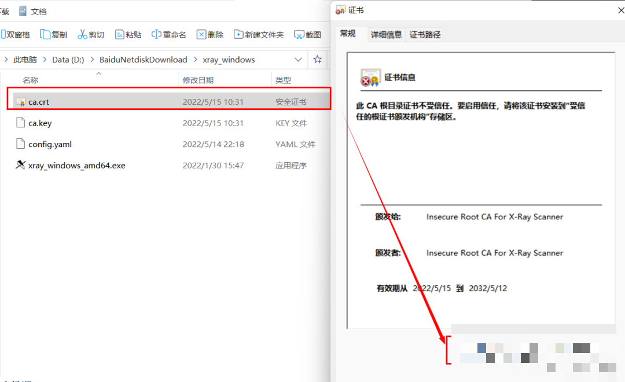Select the ca.crt file name

39,102
